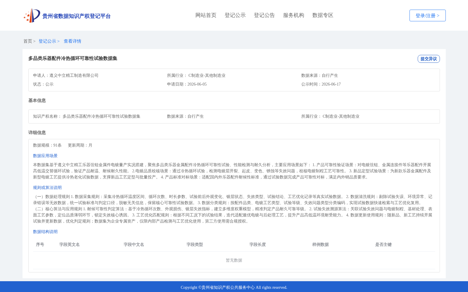Click the platform logo icon
Viewport: 468px width, 292px height.
coord(32,15)
